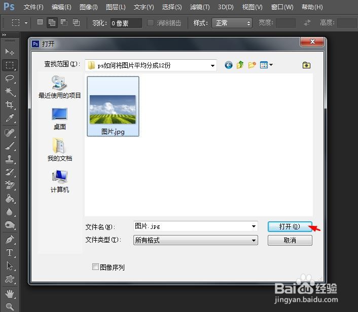
Task: Open the 帮助(H) menu
Action: [312, 7]
